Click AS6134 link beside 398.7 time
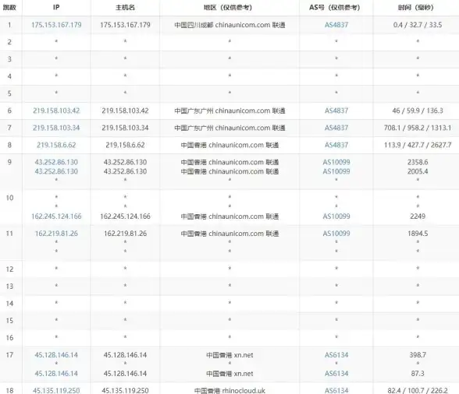The height and width of the screenshot is (394, 459). tap(336, 355)
